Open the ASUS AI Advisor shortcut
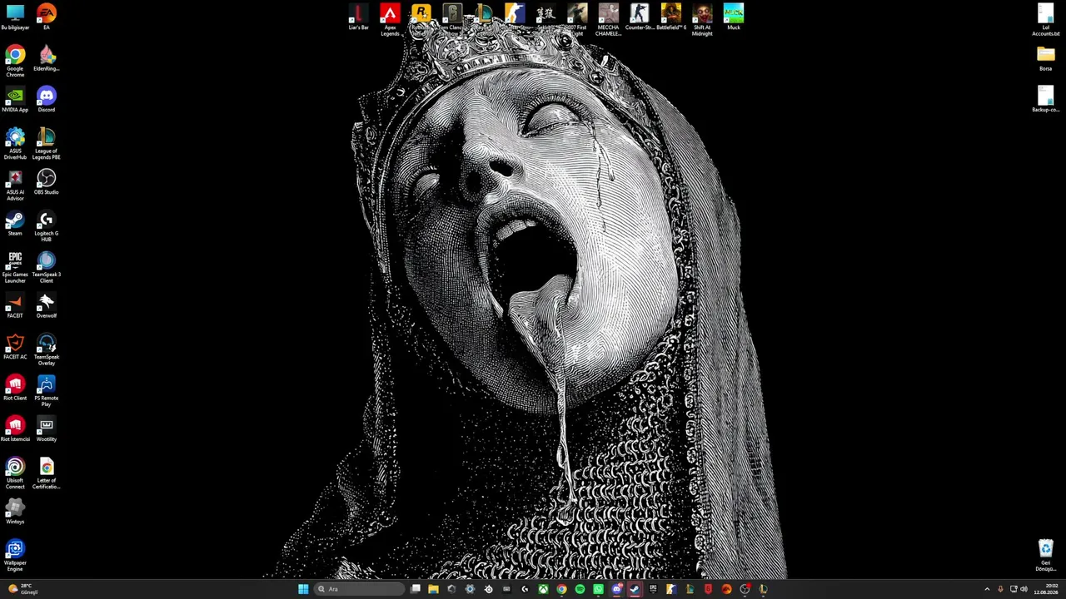This screenshot has width=1066, height=599. [x=15, y=185]
